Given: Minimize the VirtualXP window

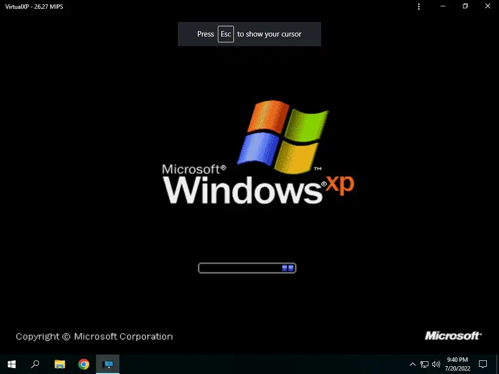Looking at the screenshot, I should (x=442, y=6).
